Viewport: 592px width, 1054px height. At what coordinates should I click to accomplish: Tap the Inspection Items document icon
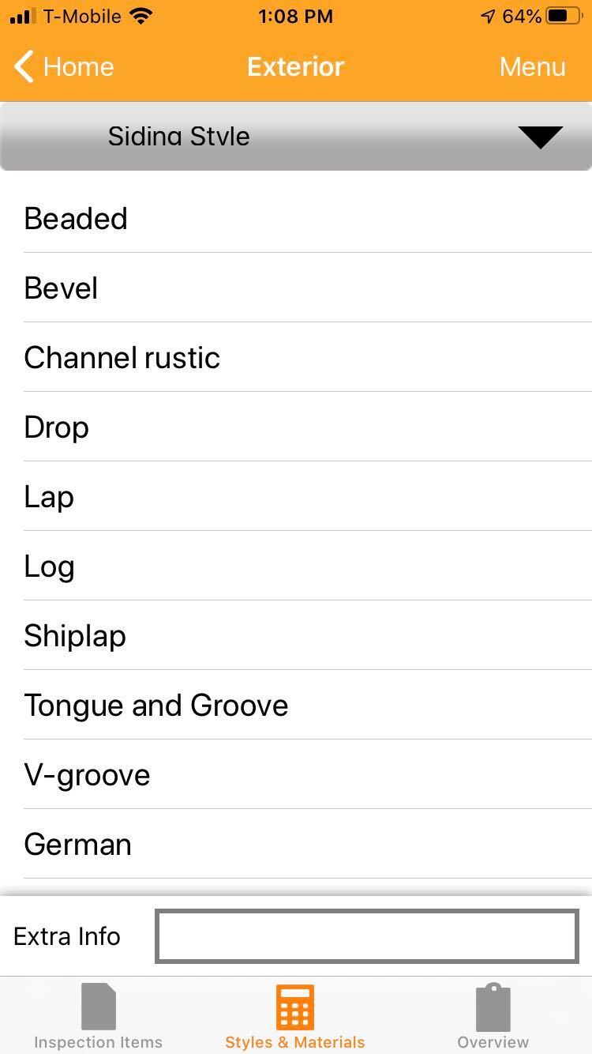99,1007
